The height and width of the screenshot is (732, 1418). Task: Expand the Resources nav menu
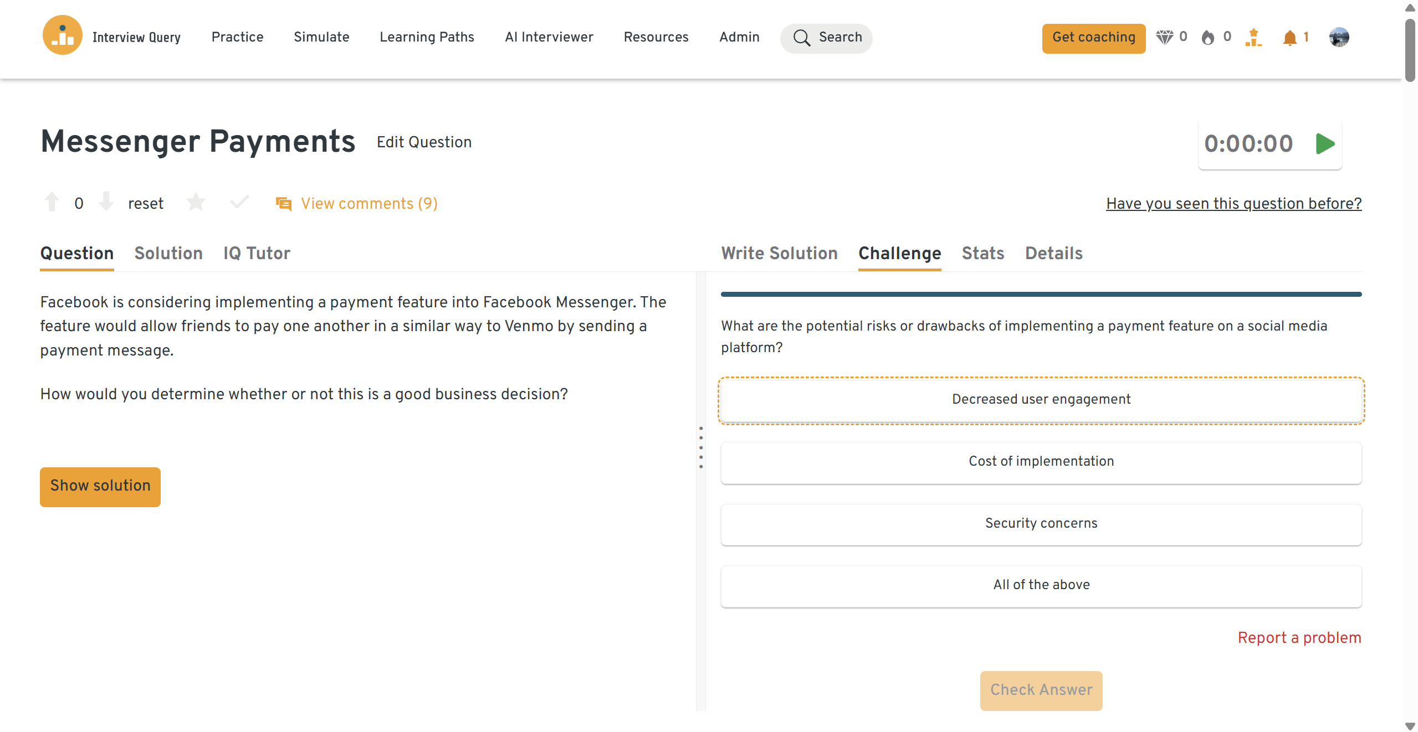point(656,37)
